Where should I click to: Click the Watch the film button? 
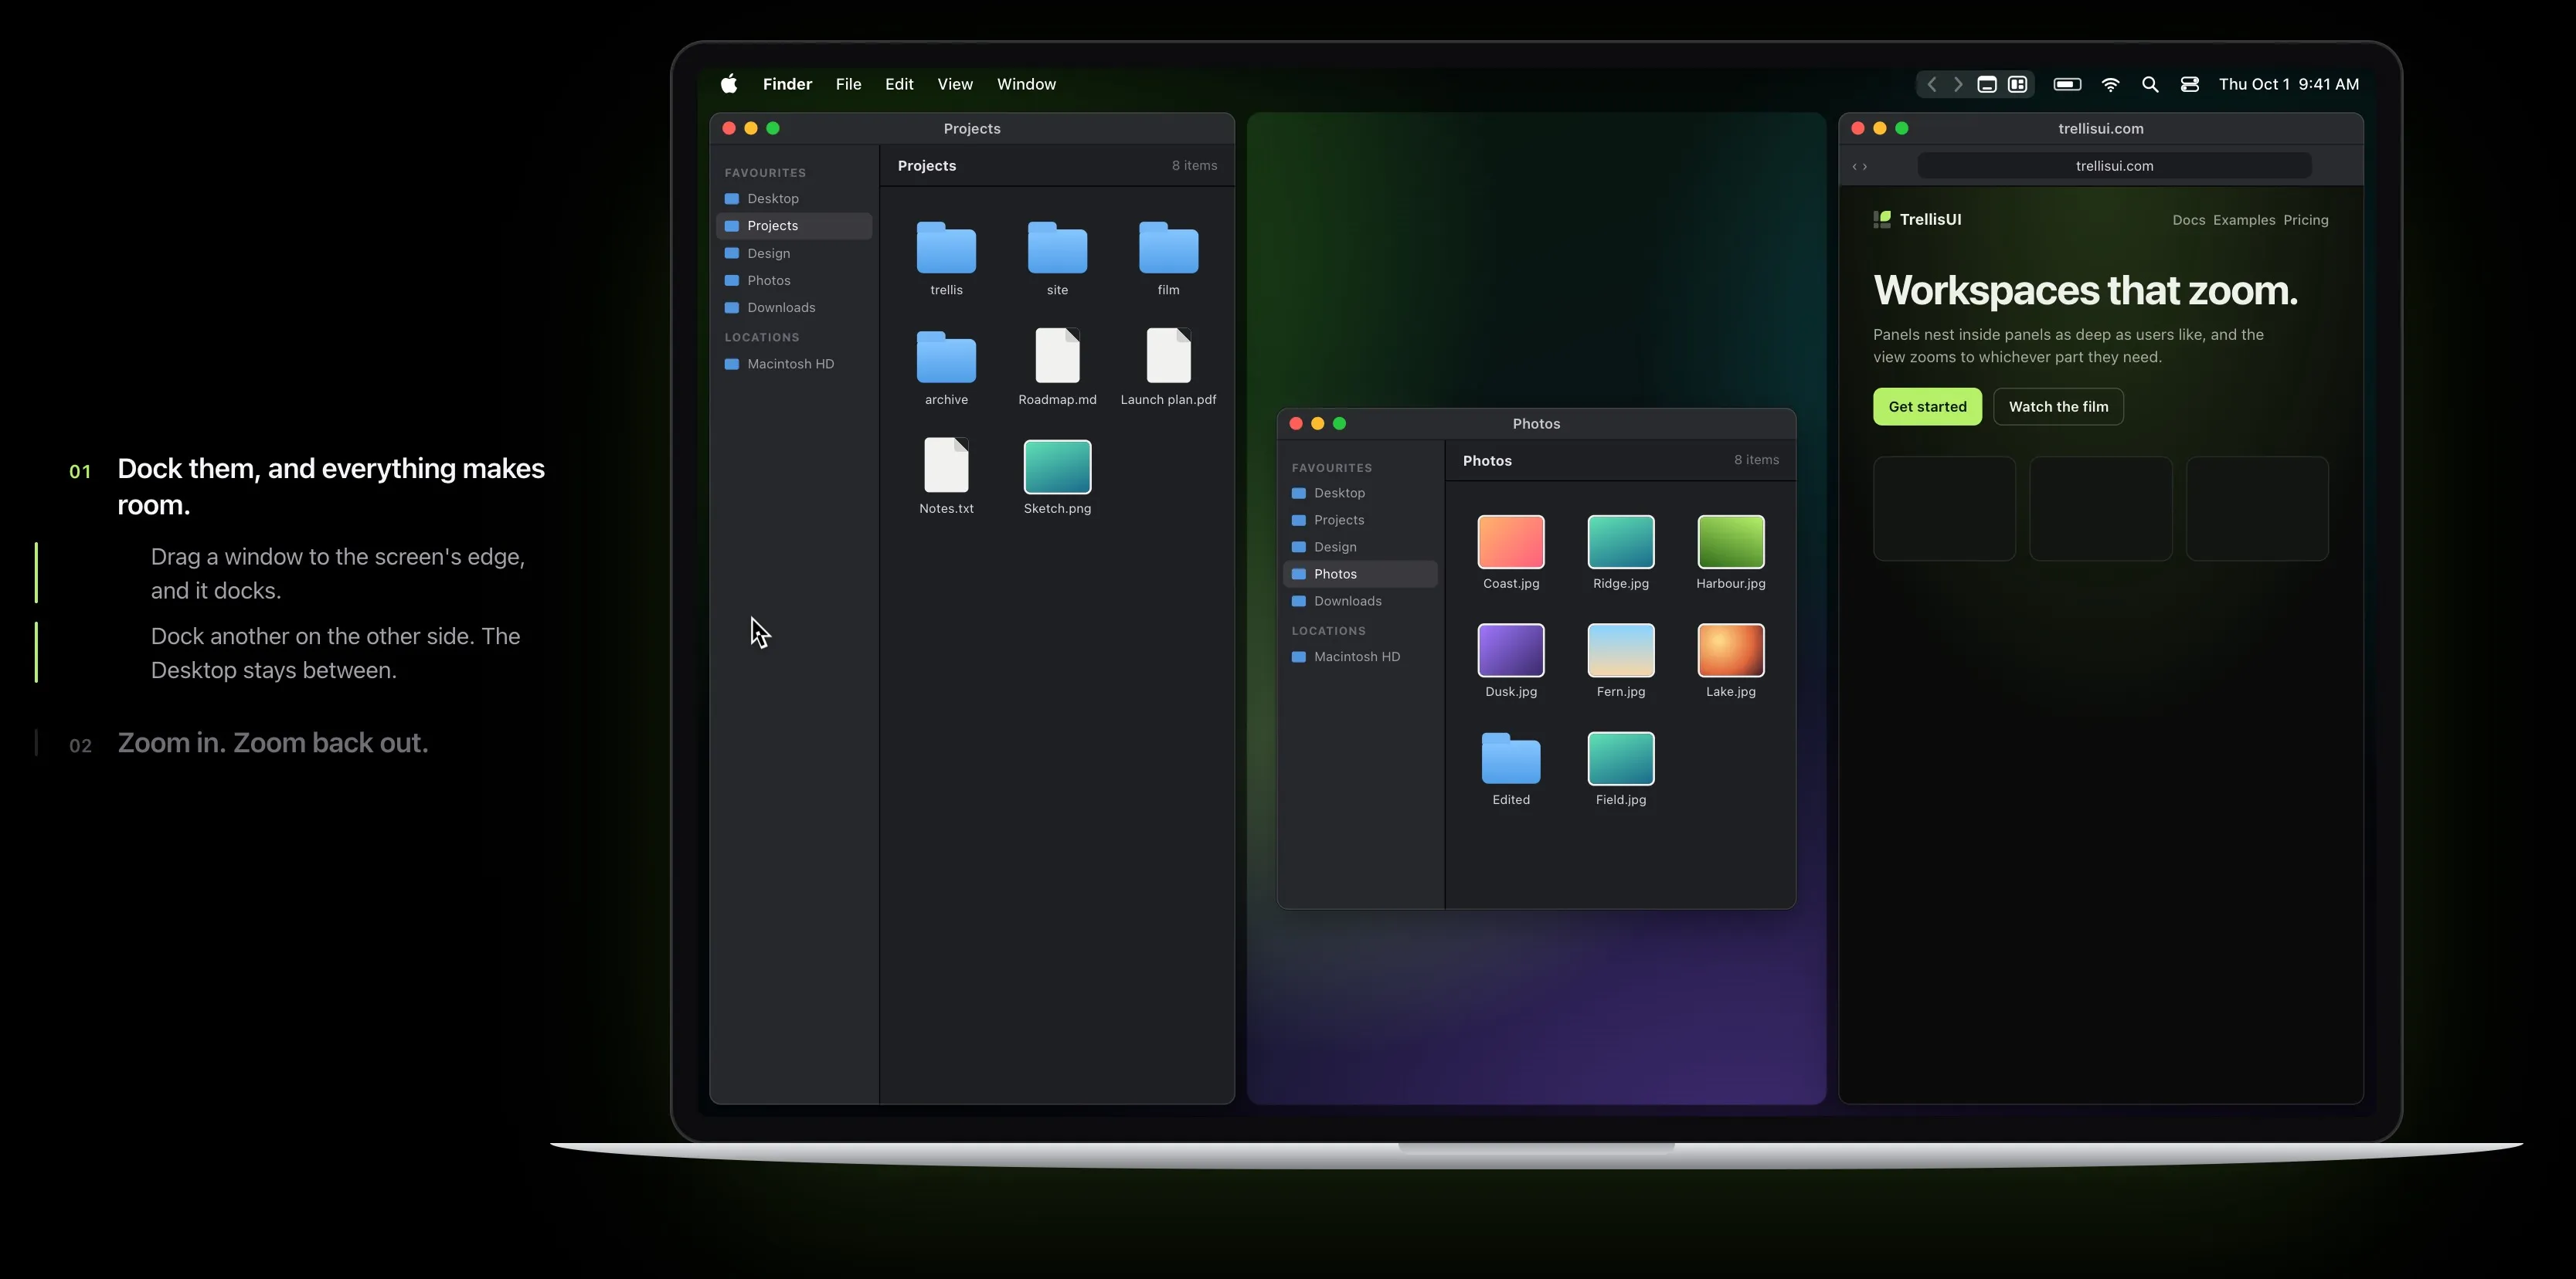pos(2058,407)
